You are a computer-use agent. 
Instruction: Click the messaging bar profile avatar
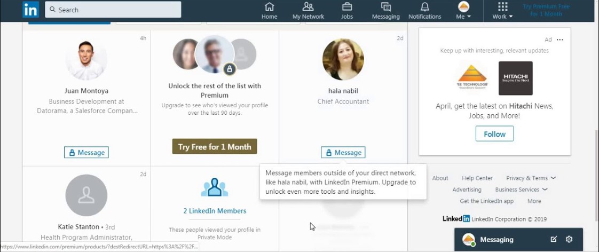pos(468,239)
